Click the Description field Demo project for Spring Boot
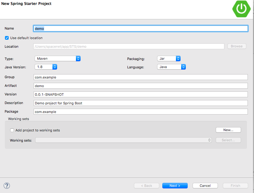The height and width of the screenshot is (193, 254). coord(141,103)
